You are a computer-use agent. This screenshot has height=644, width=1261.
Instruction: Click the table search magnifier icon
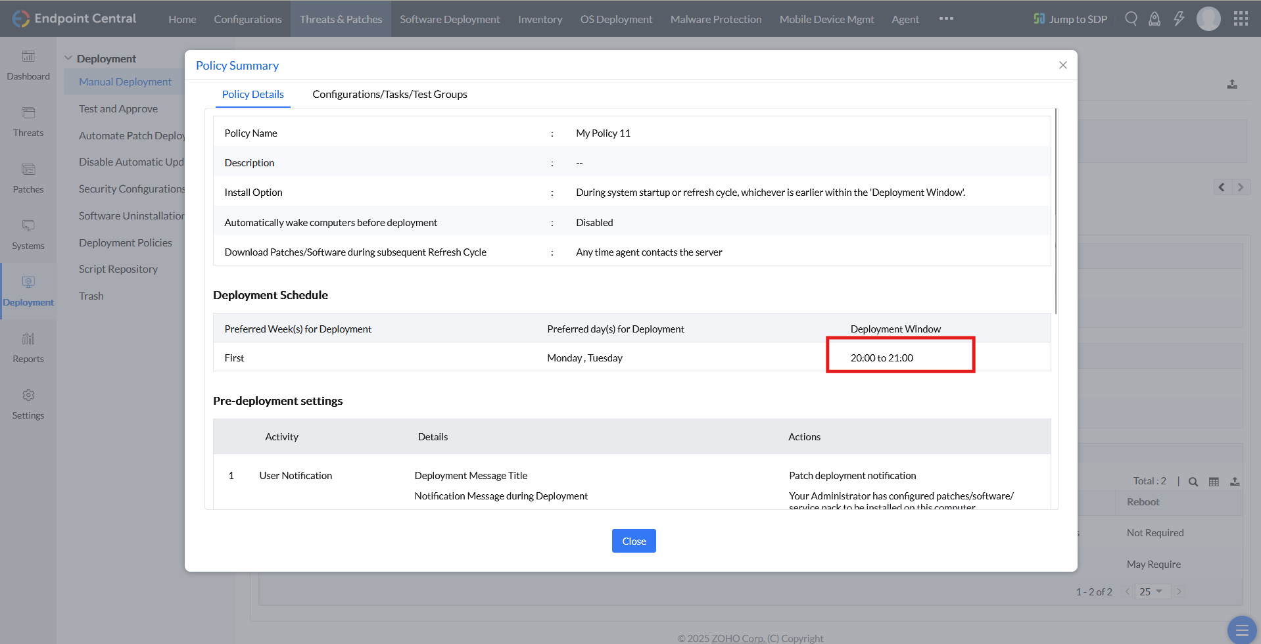pyautogui.click(x=1193, y=482)
